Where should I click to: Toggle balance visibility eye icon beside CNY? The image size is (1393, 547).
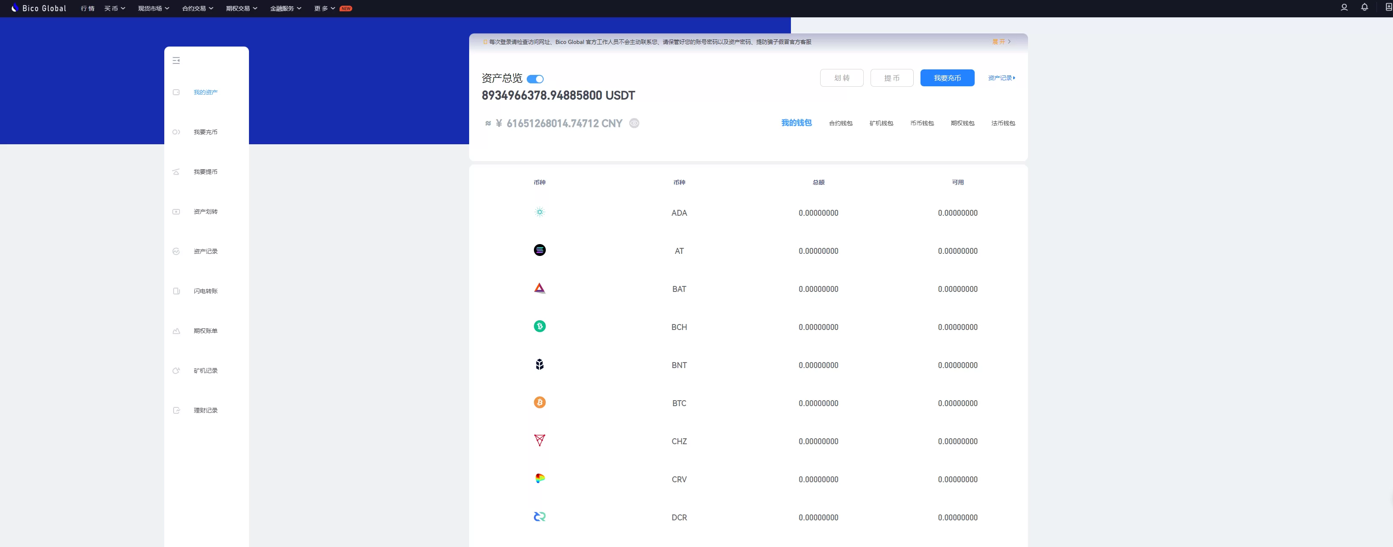click(634, 123)
